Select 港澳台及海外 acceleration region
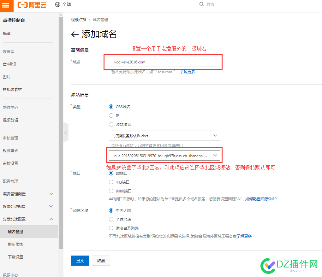 (x=111, y=228)
